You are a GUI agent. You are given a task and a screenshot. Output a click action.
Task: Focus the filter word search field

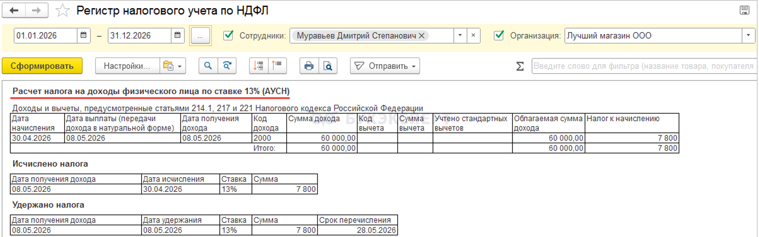pyautogui.click(x=644, y=66)
